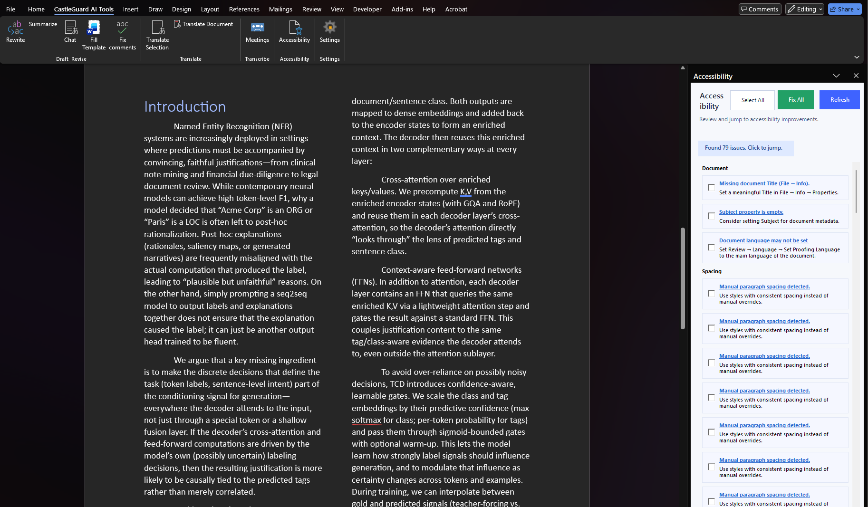The image size is (868, 507).
Task: Enable the Document language issue checkbox
Action: coord(711,248)
